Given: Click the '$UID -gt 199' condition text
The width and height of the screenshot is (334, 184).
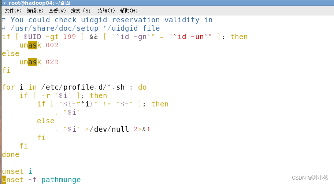Looking at the screenshot, I should (50, 37).
